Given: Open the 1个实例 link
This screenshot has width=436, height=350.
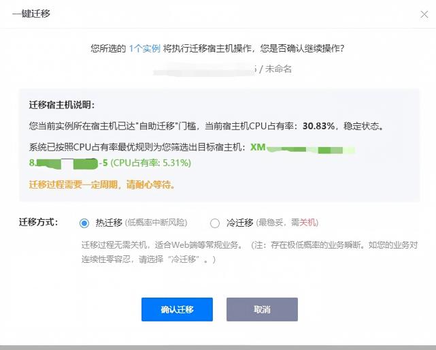Looking at the screenshot, I should [144, 48].
